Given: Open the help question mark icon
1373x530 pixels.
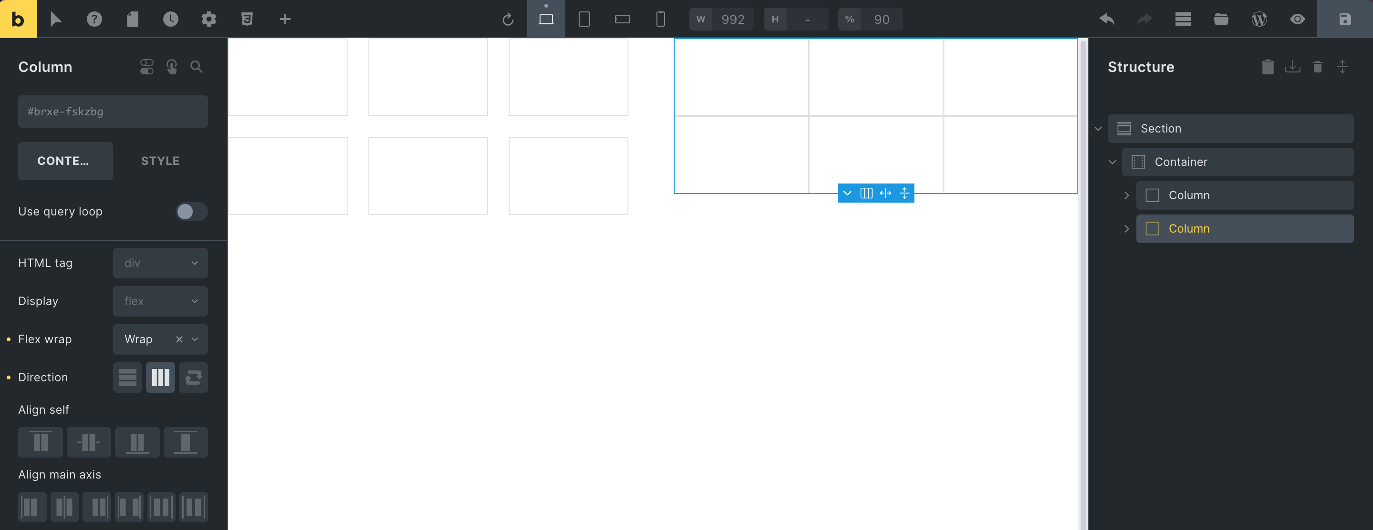Looking at the screenshot, I should [x=94, y=19].
